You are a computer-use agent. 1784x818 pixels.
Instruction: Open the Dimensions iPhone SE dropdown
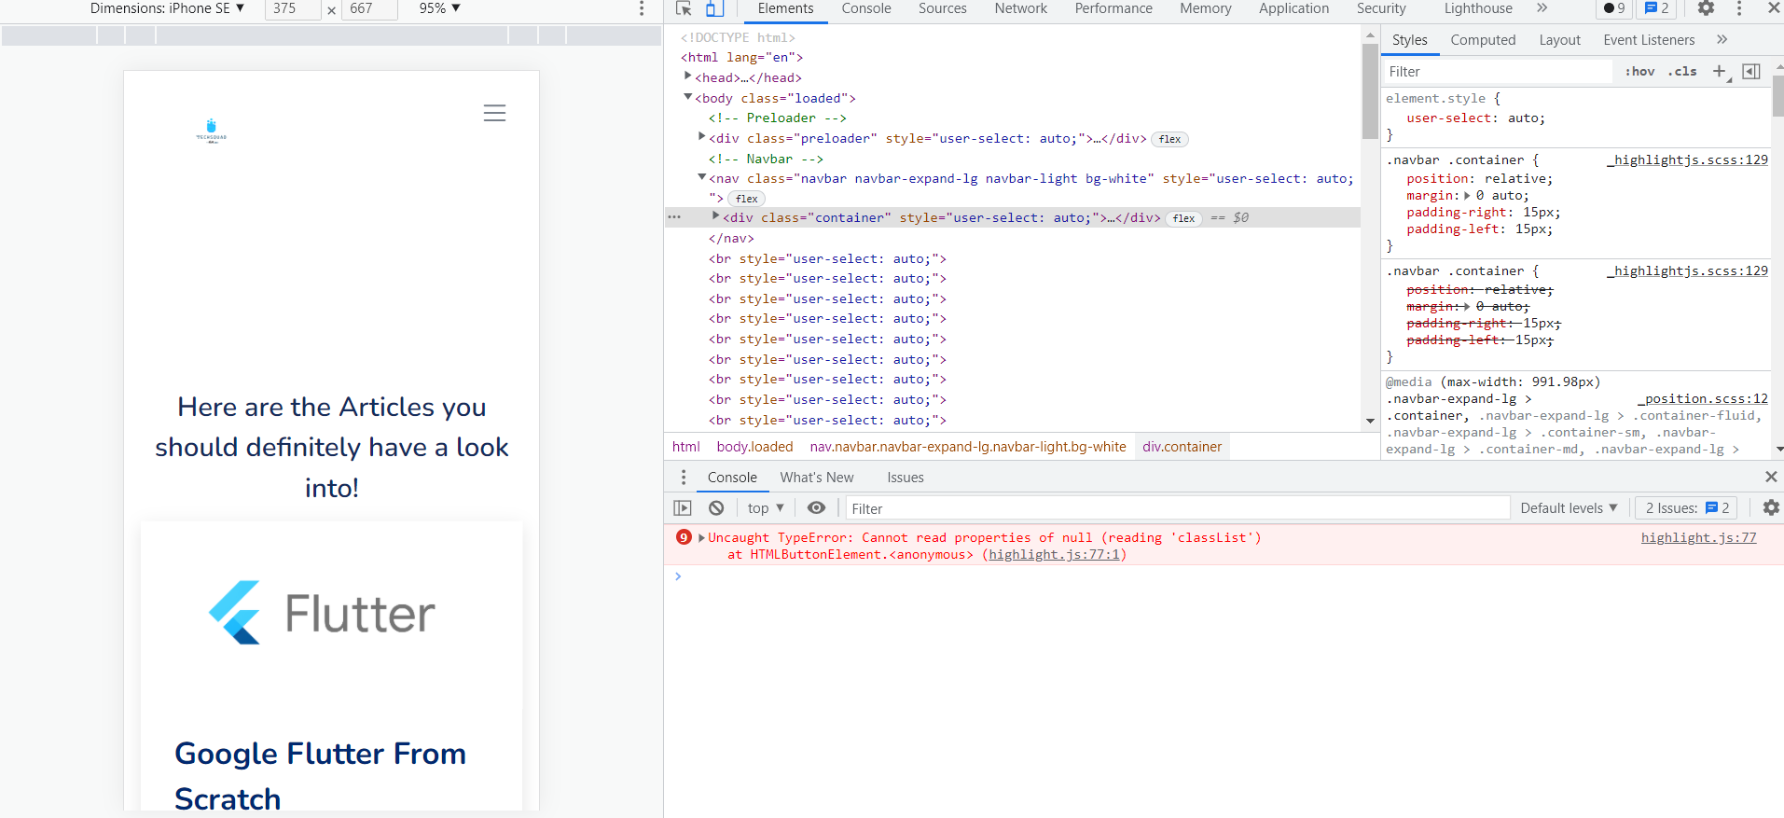click(167, 8)
